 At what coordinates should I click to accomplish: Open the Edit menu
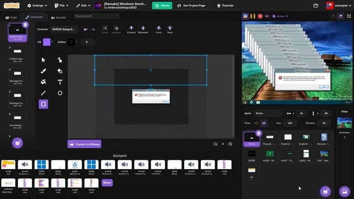[x=83, y=6]
